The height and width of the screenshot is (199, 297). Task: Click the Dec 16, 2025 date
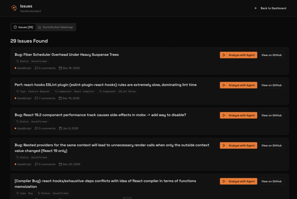coord(71,68)
